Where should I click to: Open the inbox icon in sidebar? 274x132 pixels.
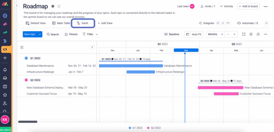click(x=5, y=78)
